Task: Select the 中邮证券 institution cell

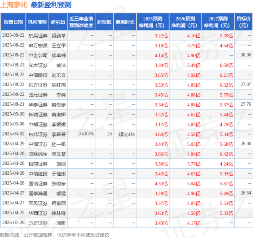Action: click(x=38, y=124)
